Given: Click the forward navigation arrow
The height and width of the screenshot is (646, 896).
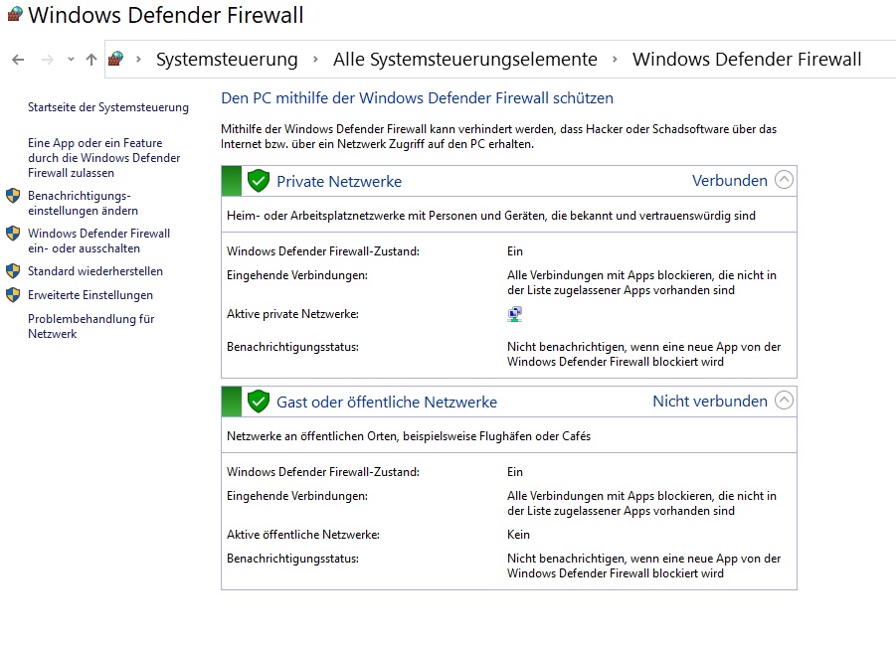Looking at the screenshot, I should pyautogui.click(x=47, y=60).
